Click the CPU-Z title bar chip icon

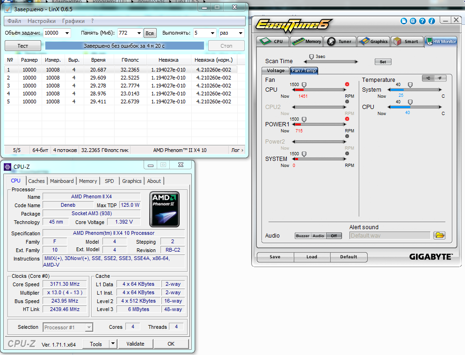coord(7,167)
